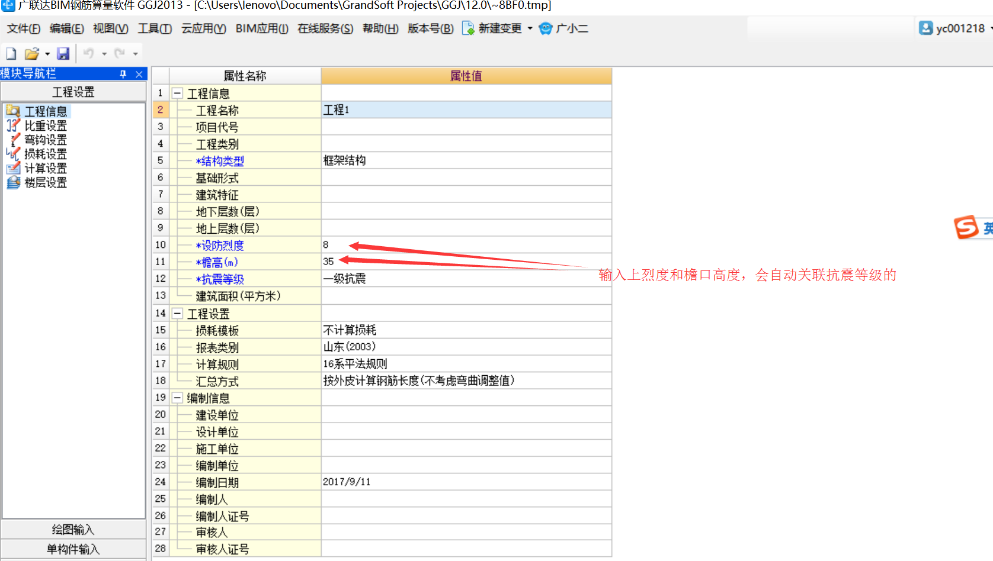This screenshot has width=993, height=561.
Task: Click the Open folder toolbar icon
Action: [31, 54]
